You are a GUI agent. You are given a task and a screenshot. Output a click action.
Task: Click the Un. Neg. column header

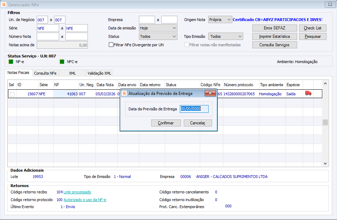tap(87, 85)
